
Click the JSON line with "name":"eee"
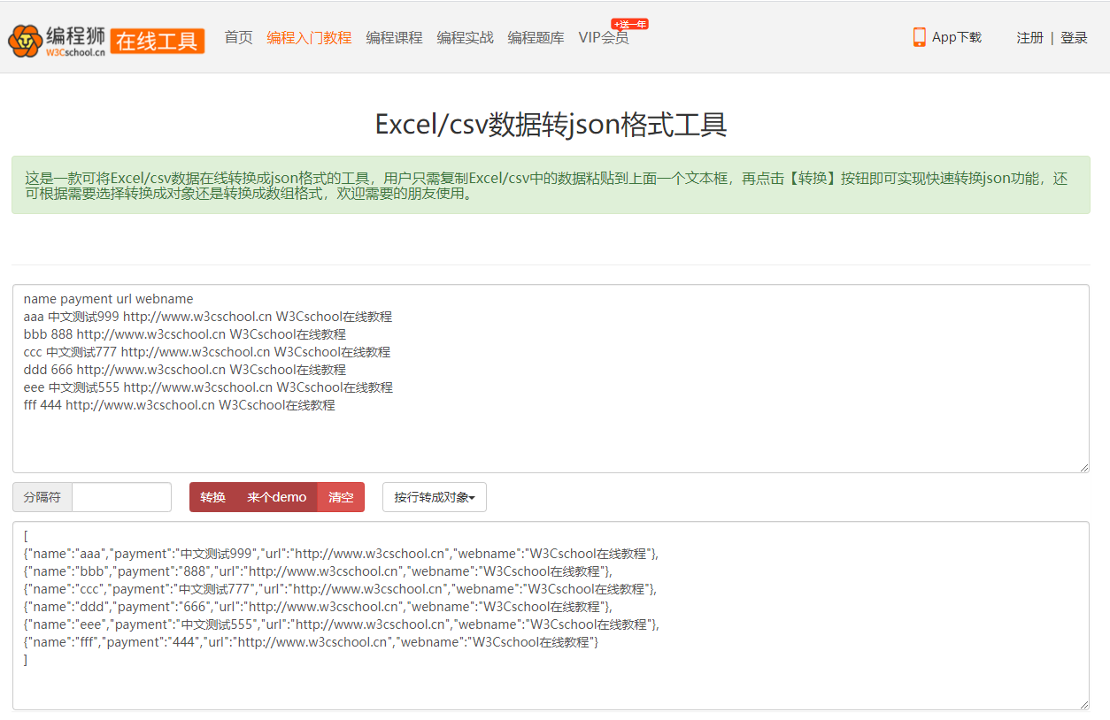coord(342,624)
